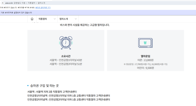The width and height of the screenshot is (196, 106).
Task: Click the 인천공항1터미널역 교통센터 line
Action: click(69, 96)
